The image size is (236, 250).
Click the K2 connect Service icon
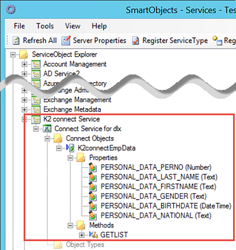tap(36, 119)
